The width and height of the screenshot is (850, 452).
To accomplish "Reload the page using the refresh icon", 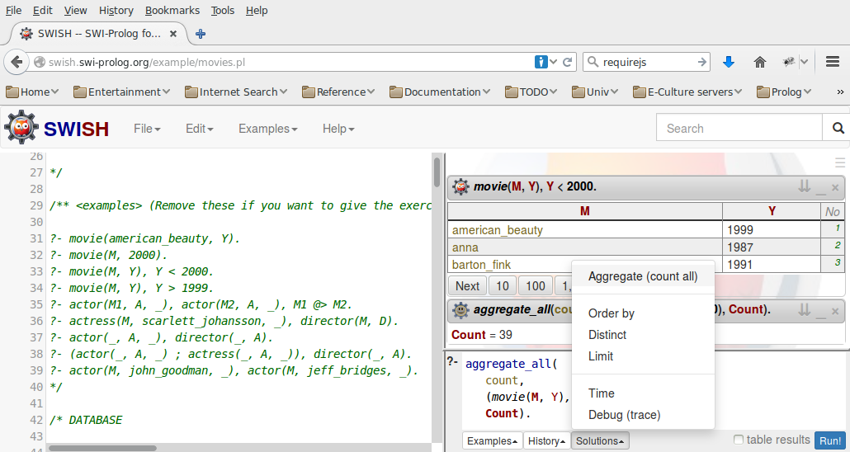I will [x=568, y=62].
